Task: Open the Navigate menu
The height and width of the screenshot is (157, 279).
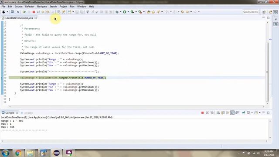Action: [x=42, y=7]
